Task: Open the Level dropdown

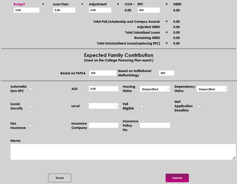Action: (103, 106)
